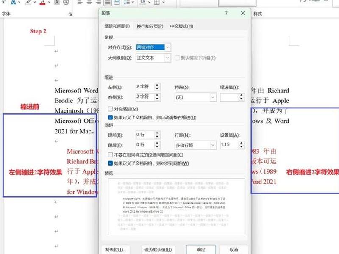Apply text effects with the blue A icon

(14, 2)
